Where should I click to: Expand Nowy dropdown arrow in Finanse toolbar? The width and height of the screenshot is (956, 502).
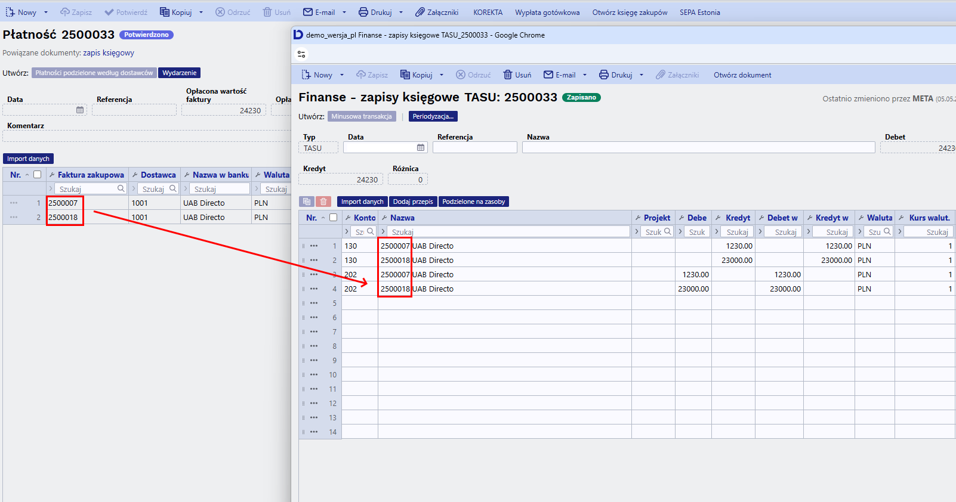342,75
